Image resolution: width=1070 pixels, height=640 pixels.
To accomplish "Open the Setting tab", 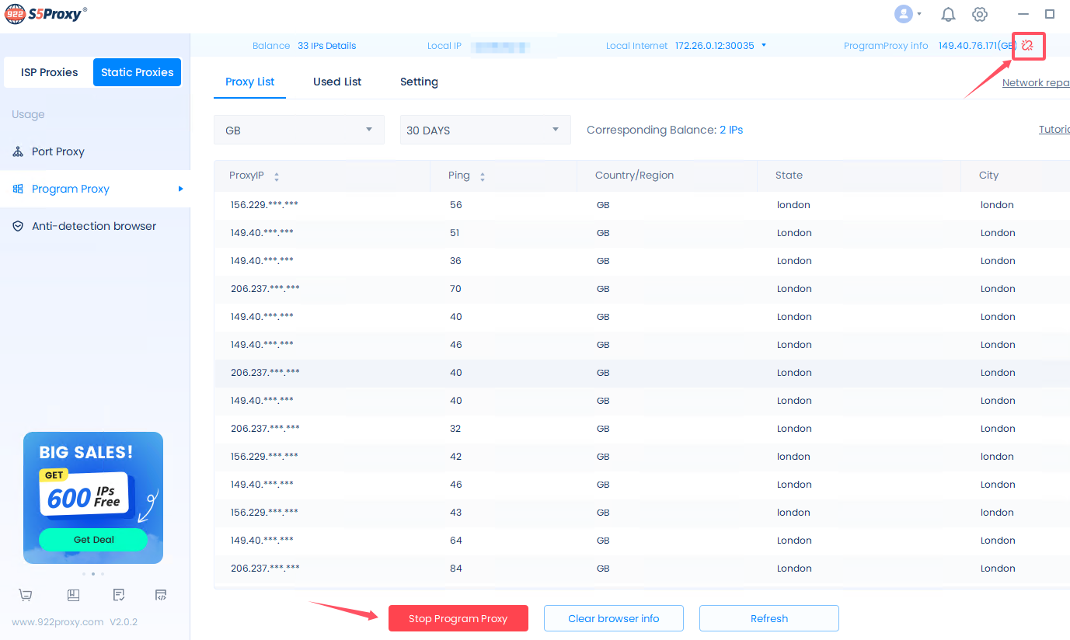I will pyautogui.click(x=419, y=82).
